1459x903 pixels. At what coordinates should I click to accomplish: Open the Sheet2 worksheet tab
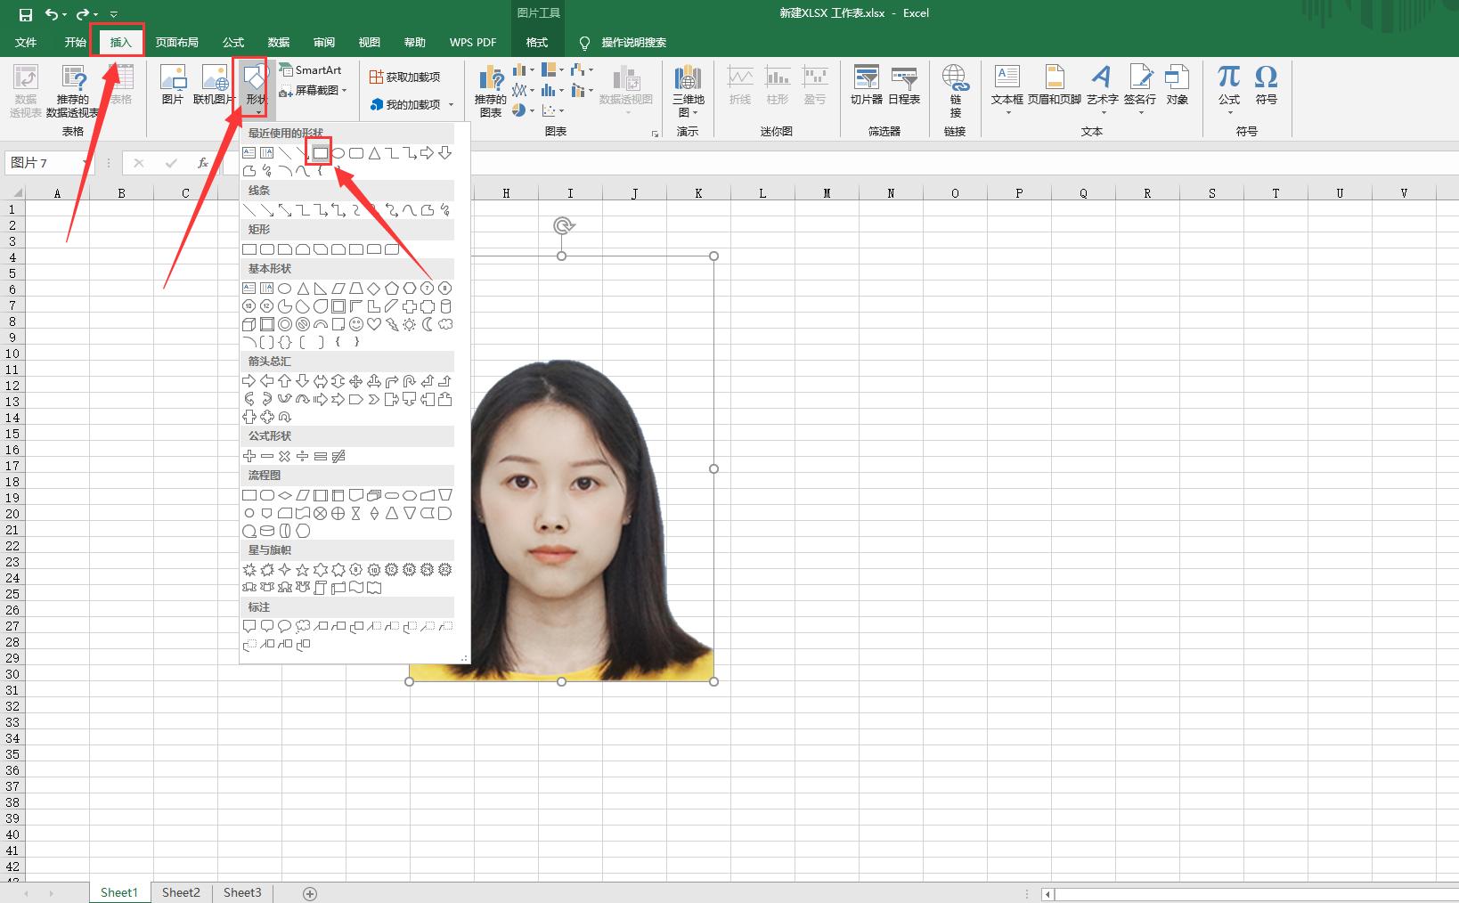(181, 892)
